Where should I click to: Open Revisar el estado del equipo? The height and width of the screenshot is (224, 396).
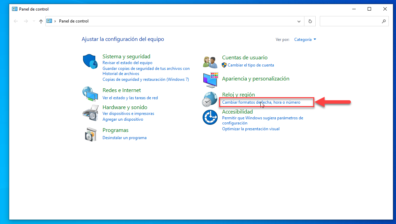127,63
